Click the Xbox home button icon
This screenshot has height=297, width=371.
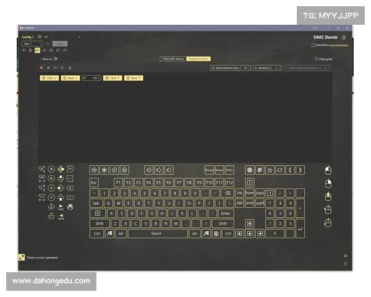click(x=70, y=207)
